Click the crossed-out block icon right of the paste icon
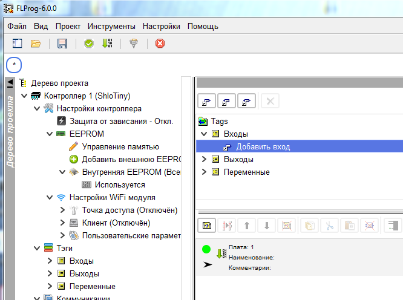This screenshot has width=403, height=300. pos(369,226)
